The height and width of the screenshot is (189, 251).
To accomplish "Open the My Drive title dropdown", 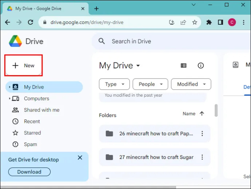I will [x=119, y=65].
